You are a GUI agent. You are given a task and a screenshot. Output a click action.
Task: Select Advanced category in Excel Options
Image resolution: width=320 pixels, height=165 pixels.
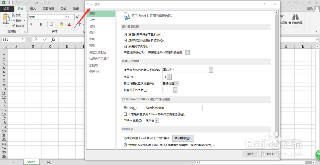coord(101,45)
